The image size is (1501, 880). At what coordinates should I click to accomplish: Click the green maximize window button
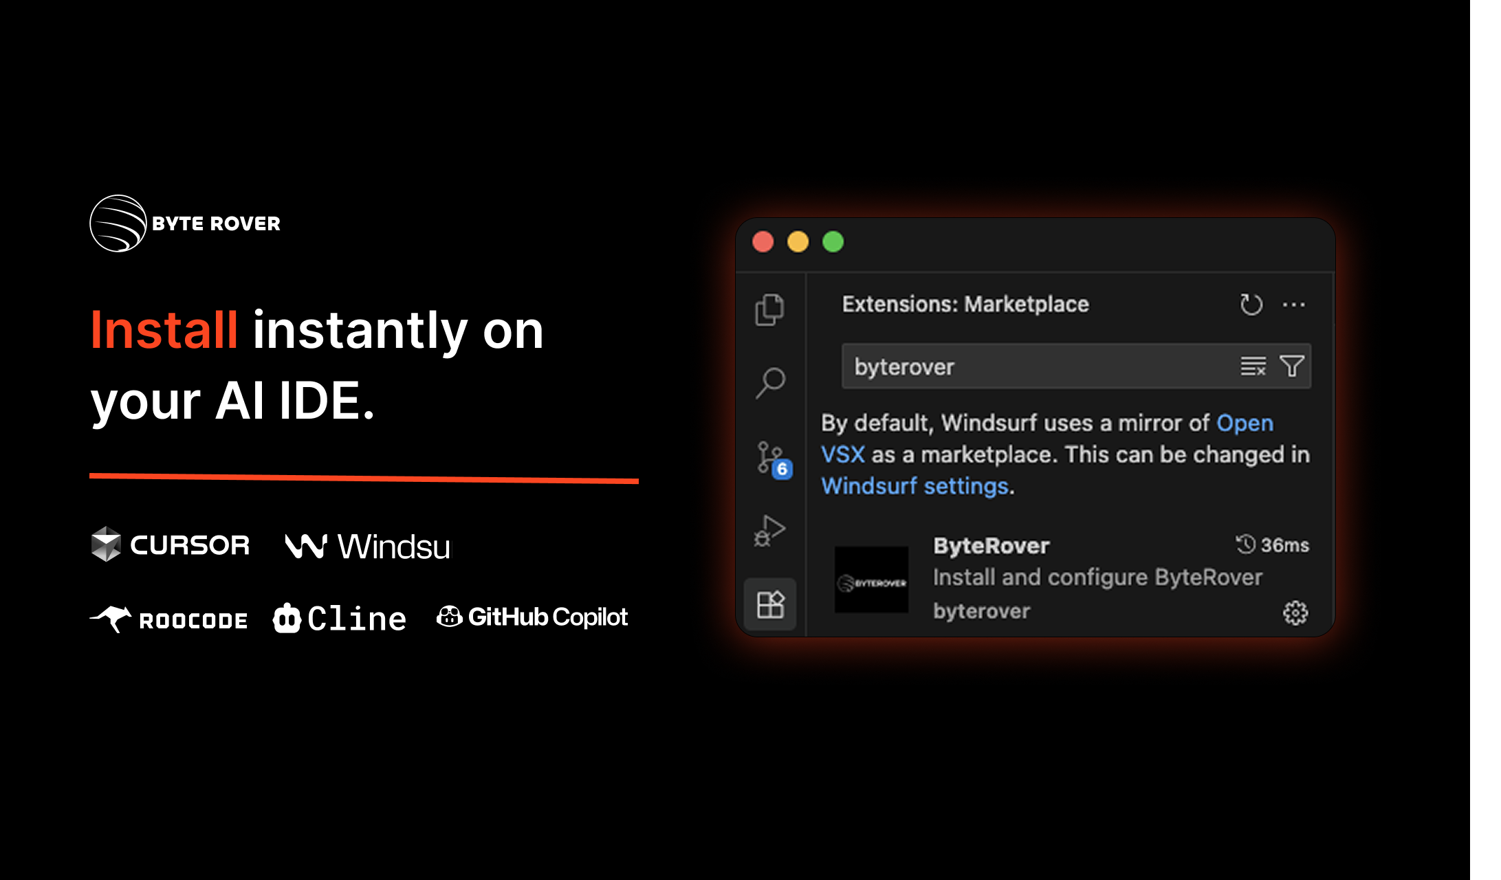[833, 242]
